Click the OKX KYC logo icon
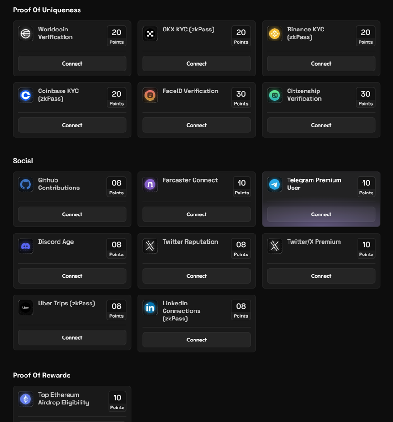 (x=150, y=34)
